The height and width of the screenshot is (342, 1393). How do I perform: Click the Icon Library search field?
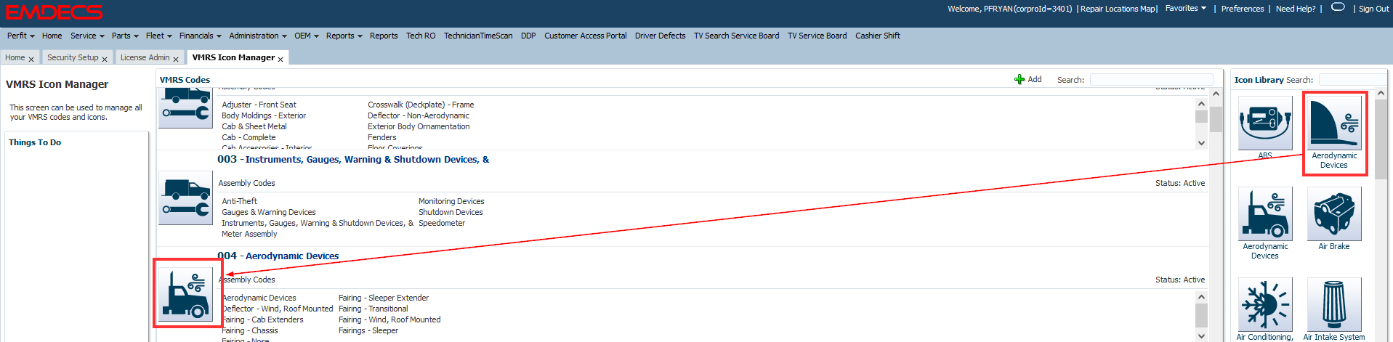1352,80
